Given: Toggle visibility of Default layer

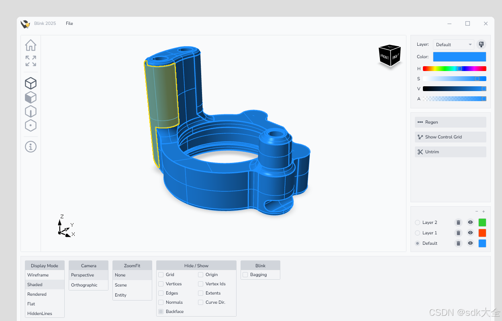Looking at the screenshot, I should tap(470, 243).
